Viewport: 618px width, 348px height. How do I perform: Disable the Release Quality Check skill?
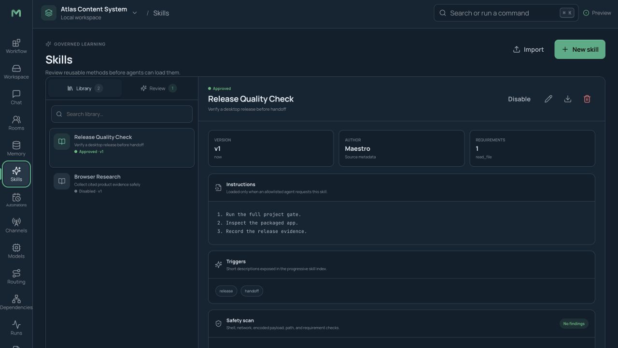tap(519, 99)
